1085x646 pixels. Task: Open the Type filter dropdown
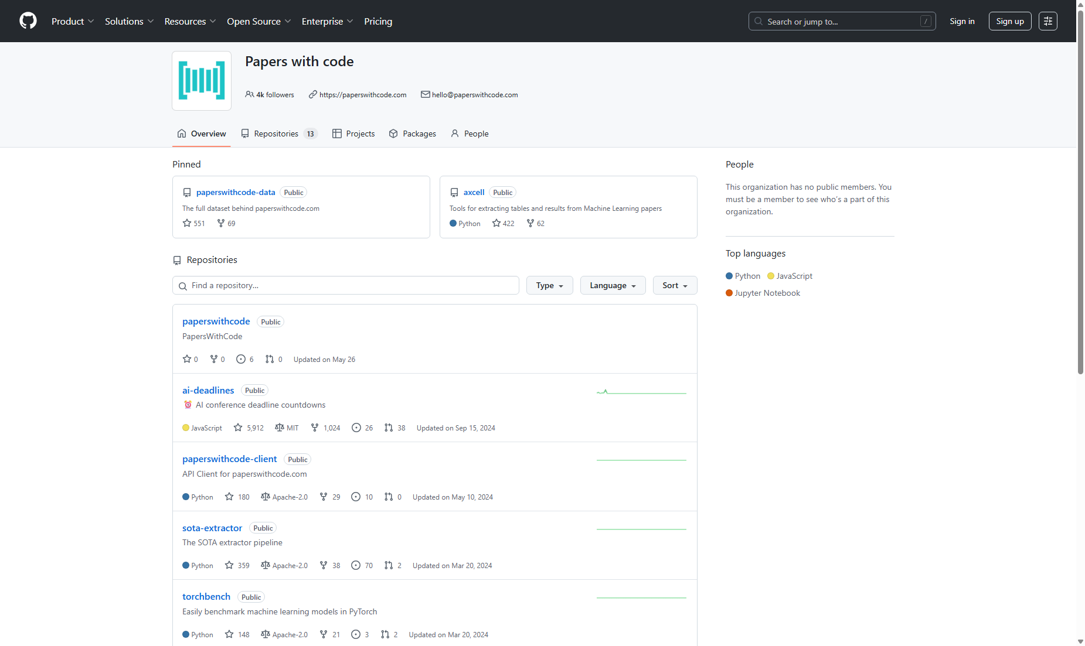[x=549, y=285]
